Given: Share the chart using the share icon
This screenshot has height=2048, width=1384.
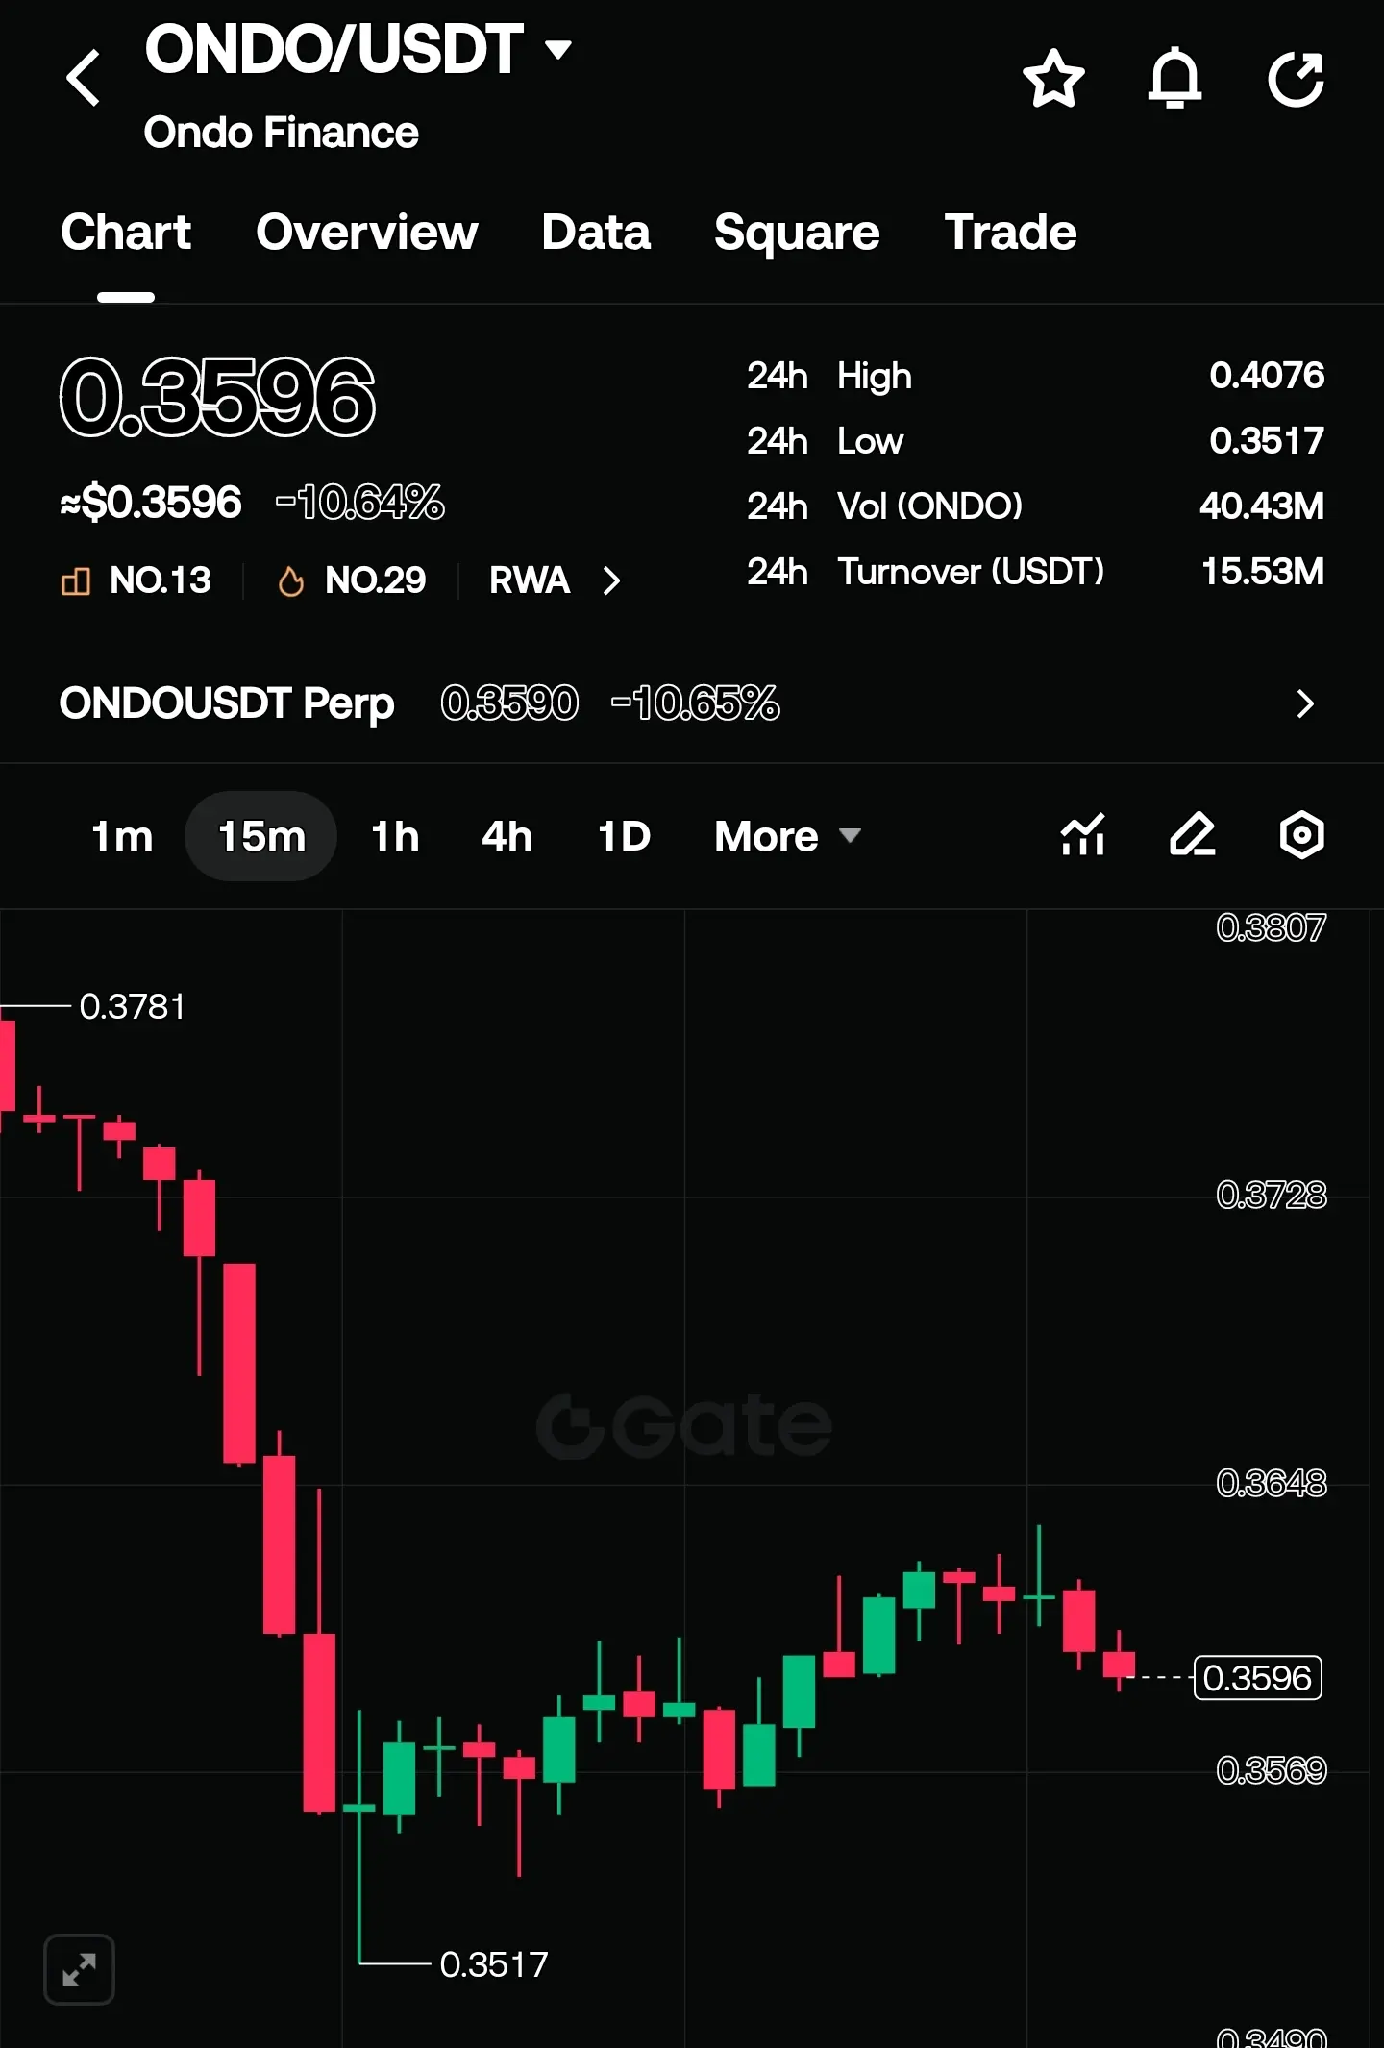Looking at the screenshot, I should tap(1296, 78).
